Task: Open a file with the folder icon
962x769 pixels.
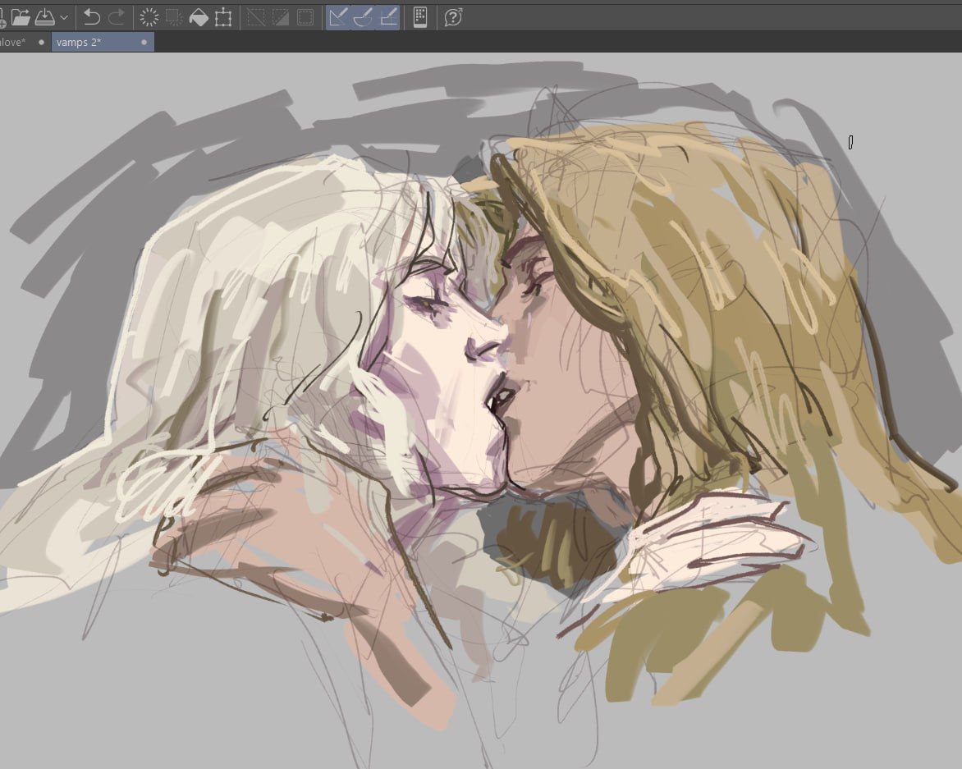Action: pos(21,16)
